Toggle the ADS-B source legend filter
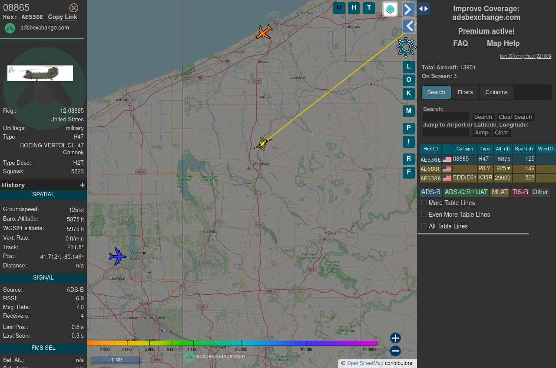Screen dimensions: 556x368 coord(431,192)
